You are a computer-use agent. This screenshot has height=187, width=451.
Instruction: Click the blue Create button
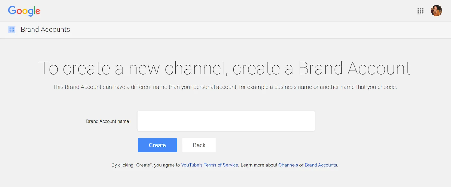click(x=157, y=145)
